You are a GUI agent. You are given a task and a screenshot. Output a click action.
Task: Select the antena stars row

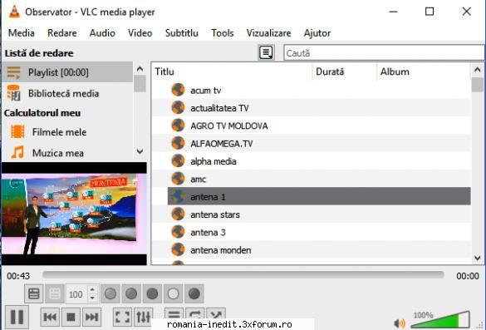[x=312, y=214]
